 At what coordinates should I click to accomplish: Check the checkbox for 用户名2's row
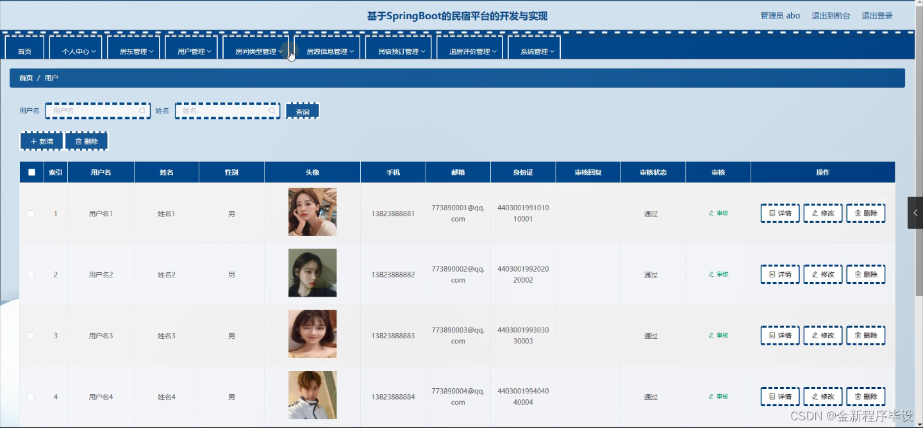click(x=31, y=274)
